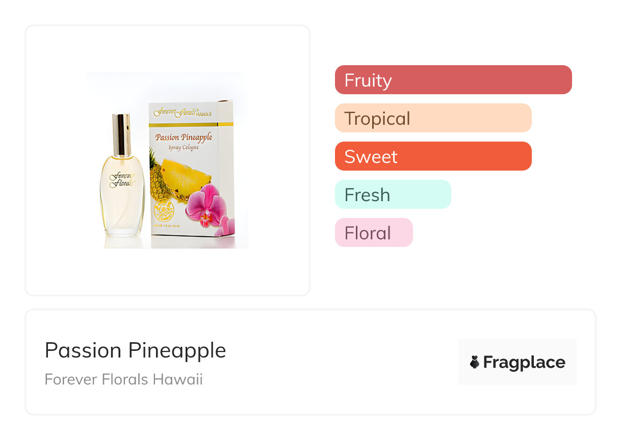Click the Floral accord bar
621x440 pixels.
(x=373, y=233)
